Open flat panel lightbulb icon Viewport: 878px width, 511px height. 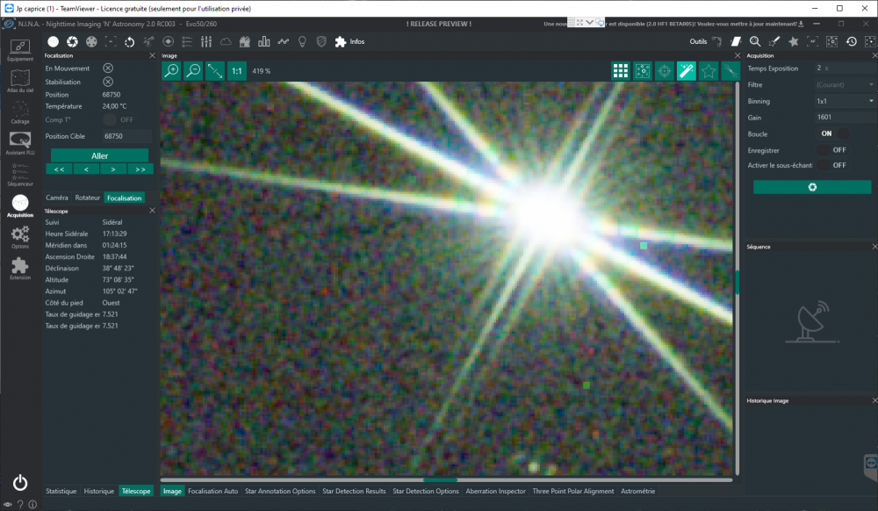point(302,41)
